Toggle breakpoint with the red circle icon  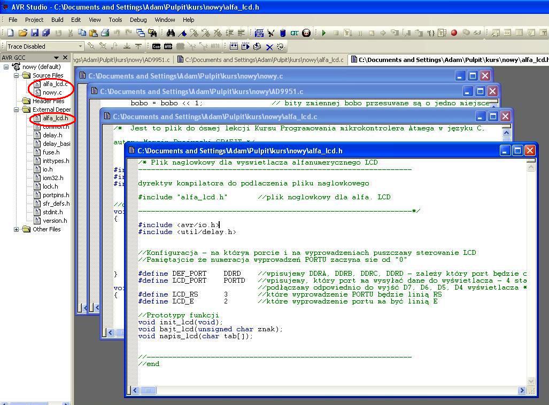(x=454, y=33)
